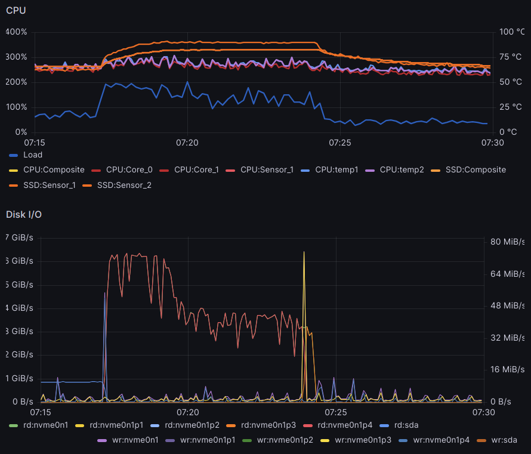Click the tall yellow write spike in Disk I/O

click(304, 262)
